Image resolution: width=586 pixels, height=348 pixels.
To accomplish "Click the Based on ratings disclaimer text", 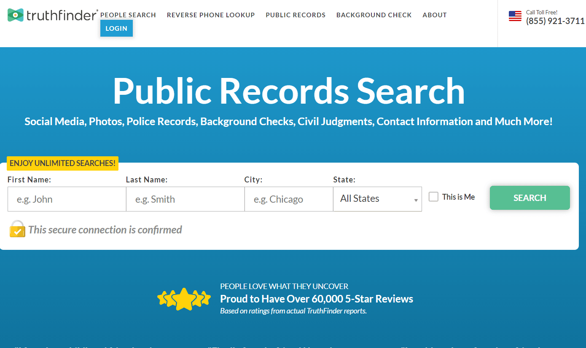I will [293, 311].
